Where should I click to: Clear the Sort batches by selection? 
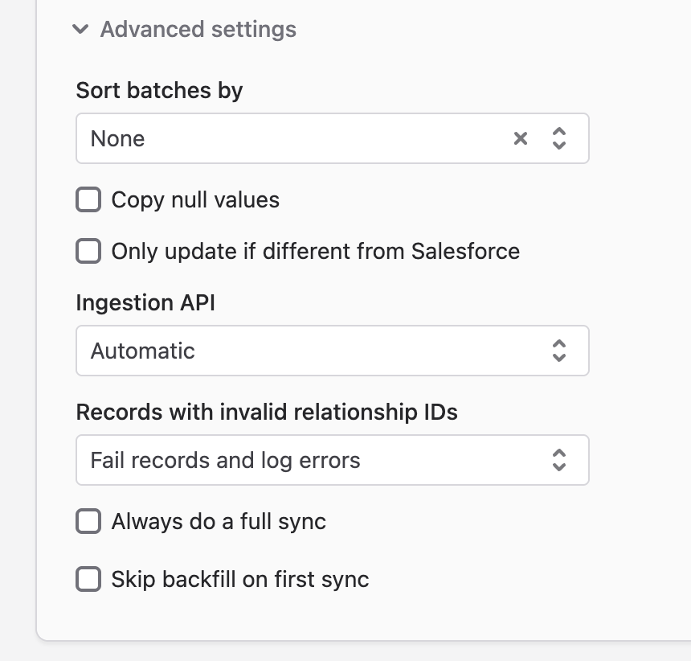pos(521,138)
